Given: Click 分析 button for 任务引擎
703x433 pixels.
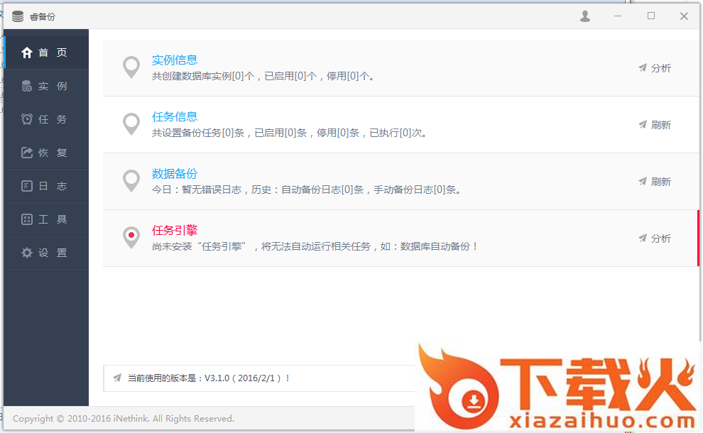Looking at the screenshot, I should click(x=655, y=239).
